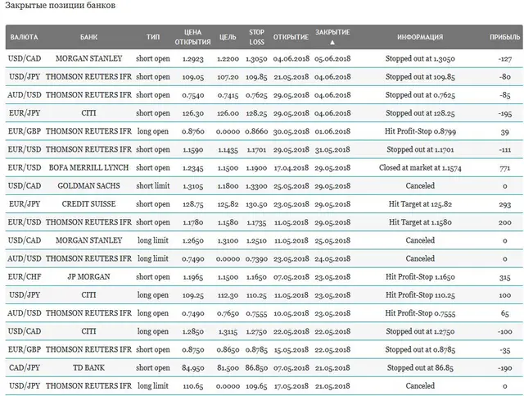Select JP MORGAN bank cell
The width and height of the screenshot is (524, 396).
click(x=88, y=277)
